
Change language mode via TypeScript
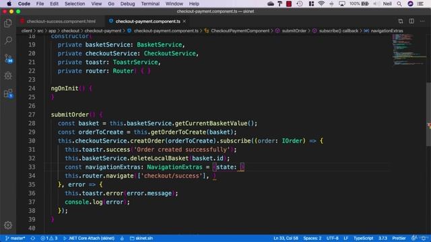click(363, 238)
